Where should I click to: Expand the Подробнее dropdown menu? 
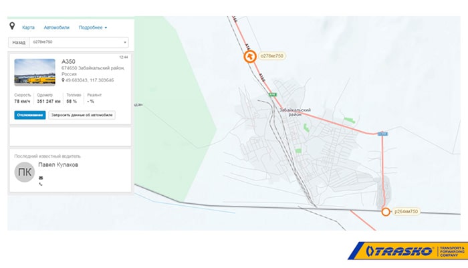(93, 27)
